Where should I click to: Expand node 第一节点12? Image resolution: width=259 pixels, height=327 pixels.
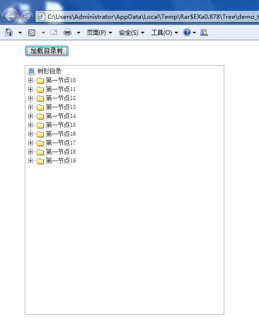[30, 98]
